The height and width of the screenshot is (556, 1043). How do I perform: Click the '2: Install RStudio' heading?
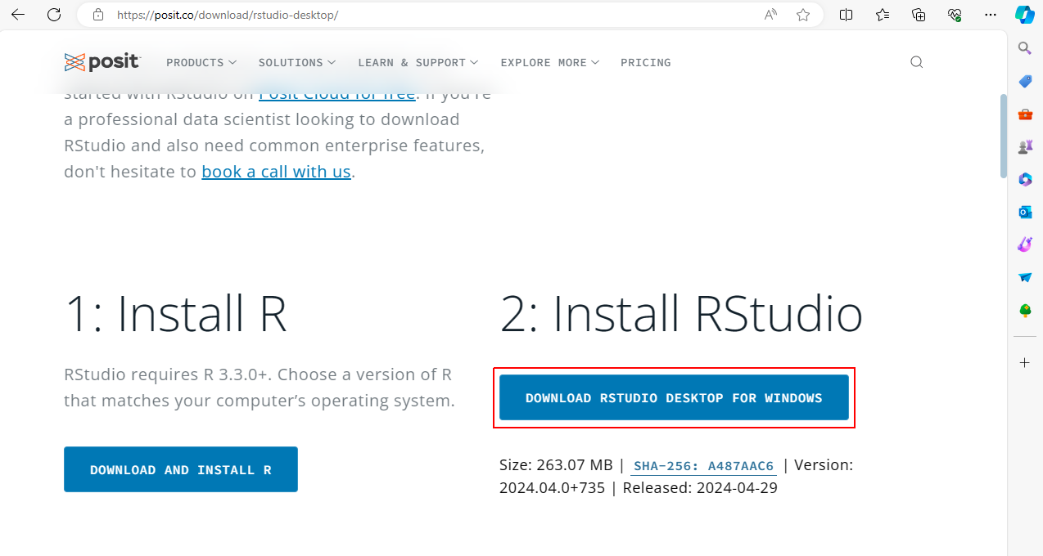click(681, 313)
